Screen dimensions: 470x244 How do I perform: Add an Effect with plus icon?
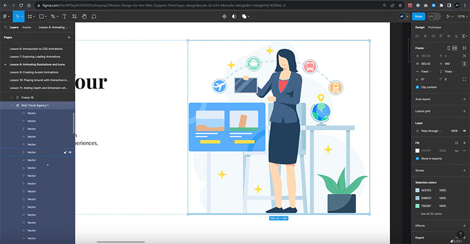[x=464, y=226]
